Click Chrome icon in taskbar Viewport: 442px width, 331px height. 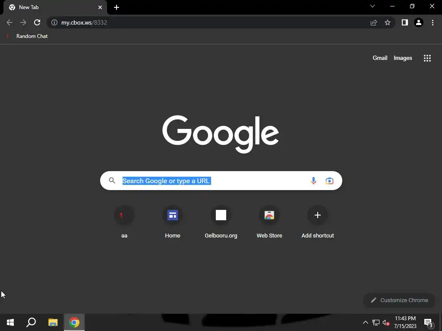74,322
